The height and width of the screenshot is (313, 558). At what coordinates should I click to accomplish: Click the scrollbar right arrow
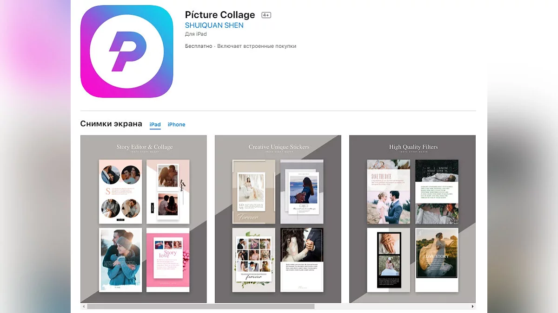pos(473,307)
